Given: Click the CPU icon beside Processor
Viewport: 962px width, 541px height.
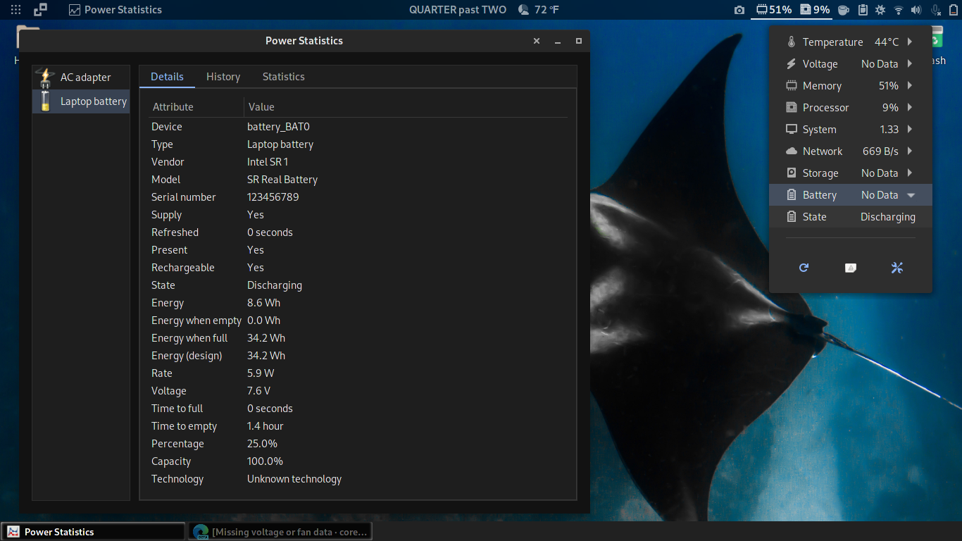Looking at the screenshot, I should (x=792, y=108).
